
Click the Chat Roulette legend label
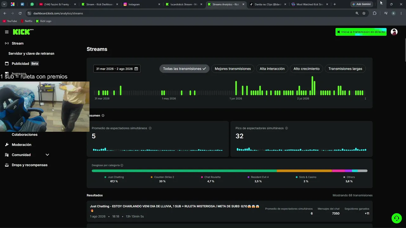[213, 177]
